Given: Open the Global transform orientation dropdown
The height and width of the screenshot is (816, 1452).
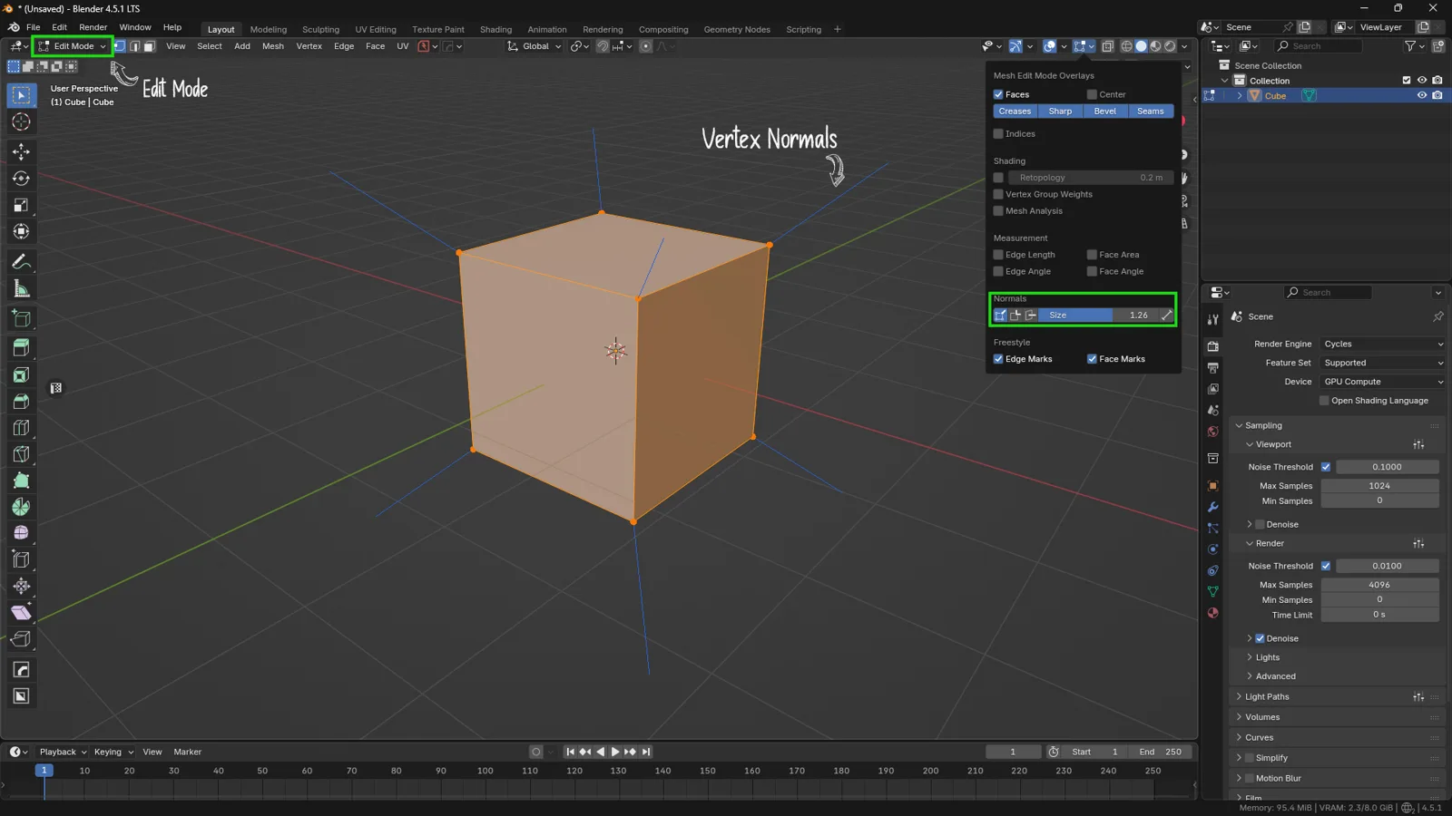Looking at the screenshot, I should 535,46.
